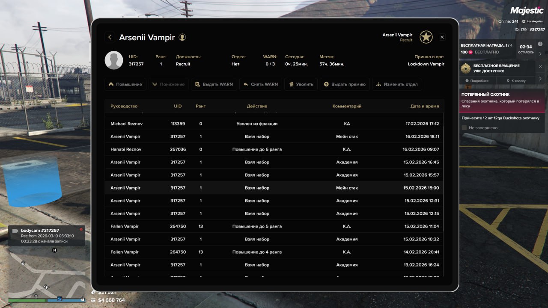Select the highlighted 15.02.2026 15:00 log row

[274, 188]
